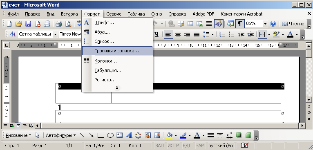
Task: Click spelling status book icon in status bar
Action: coord(244,146)
